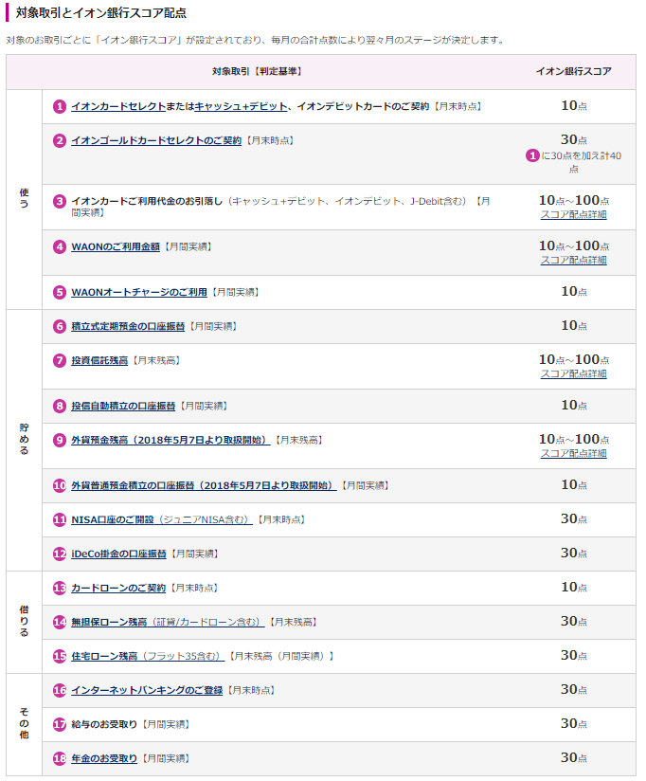The image size is (646, 781).
Task: Click number 5 badge beside WAONオートチャージ
Action: [x=60, y=292]
